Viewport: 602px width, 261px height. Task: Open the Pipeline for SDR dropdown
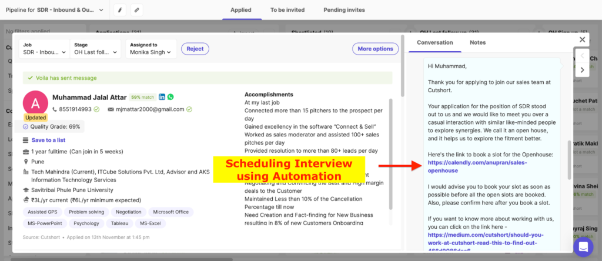[55, 10]
